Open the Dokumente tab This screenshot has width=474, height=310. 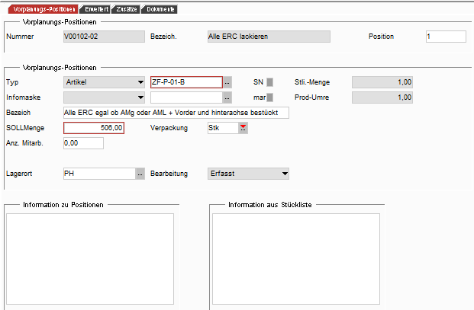click(160, 9)
